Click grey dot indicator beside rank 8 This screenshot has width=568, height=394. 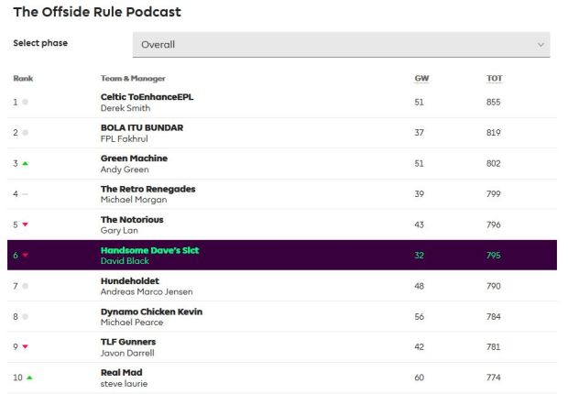25,317
